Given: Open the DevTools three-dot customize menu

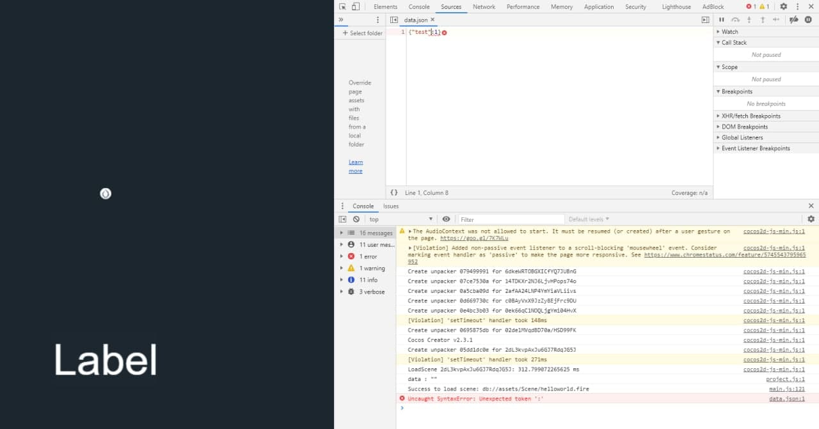Looking at the screenshot, I should click(797, 6).
